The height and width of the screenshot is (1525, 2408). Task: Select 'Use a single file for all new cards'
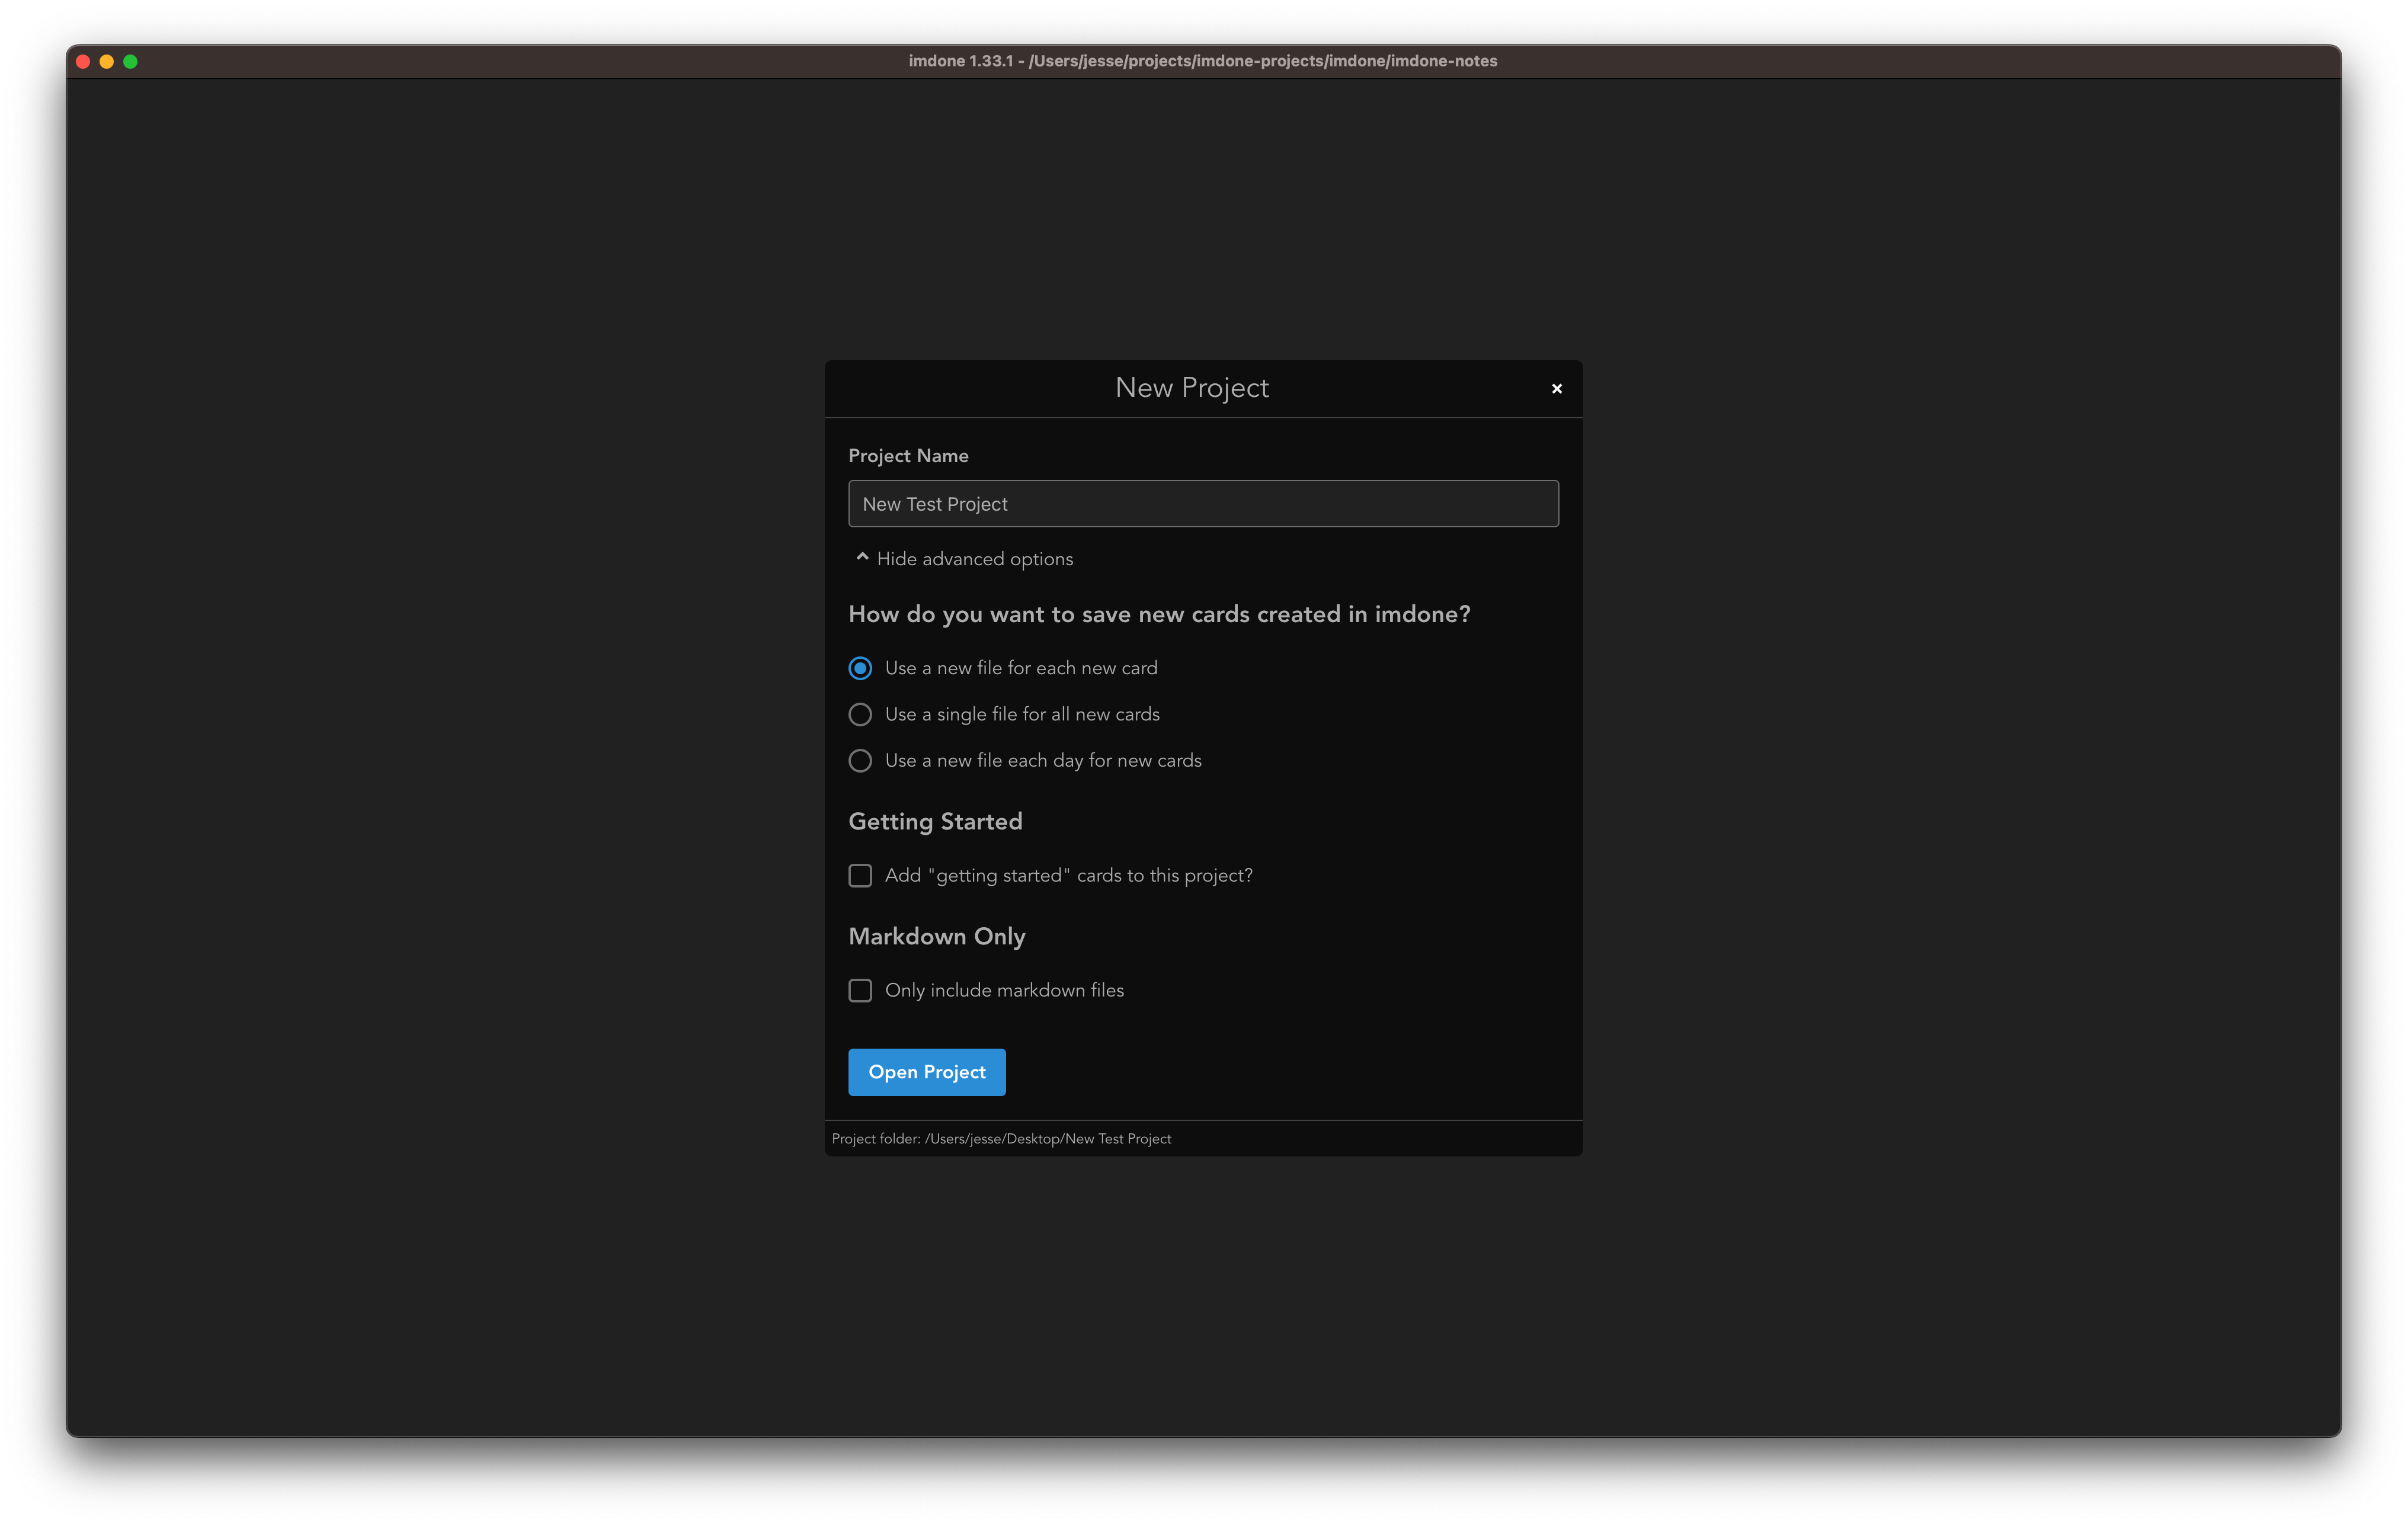pos(860,714)
